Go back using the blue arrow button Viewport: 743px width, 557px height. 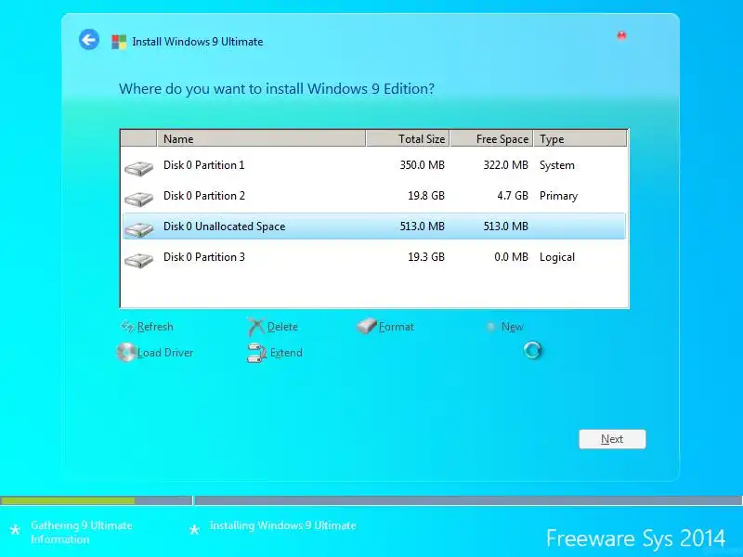89,39
